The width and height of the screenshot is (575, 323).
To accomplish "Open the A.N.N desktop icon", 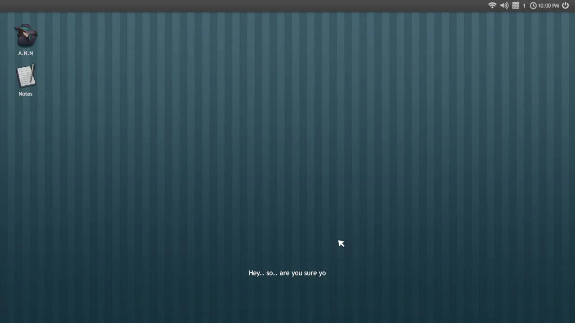I will pyautogui.click(x=26, y=35).
